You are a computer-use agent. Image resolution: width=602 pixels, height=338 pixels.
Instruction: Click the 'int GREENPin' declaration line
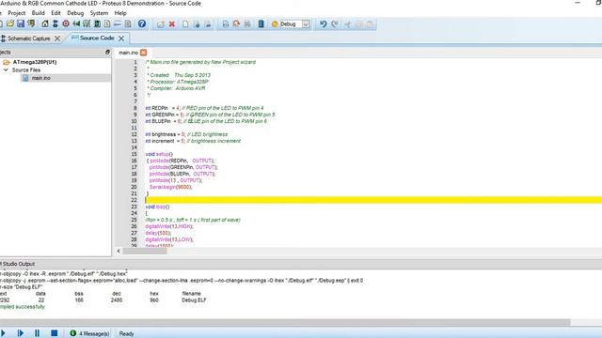coord(210,115)
